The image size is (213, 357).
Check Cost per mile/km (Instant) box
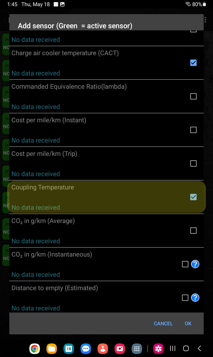(193, 130)
